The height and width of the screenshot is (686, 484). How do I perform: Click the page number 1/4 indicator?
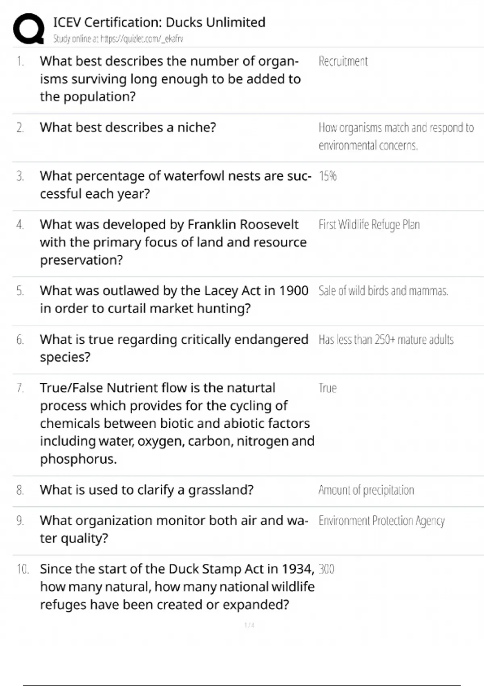click(249, 625)
